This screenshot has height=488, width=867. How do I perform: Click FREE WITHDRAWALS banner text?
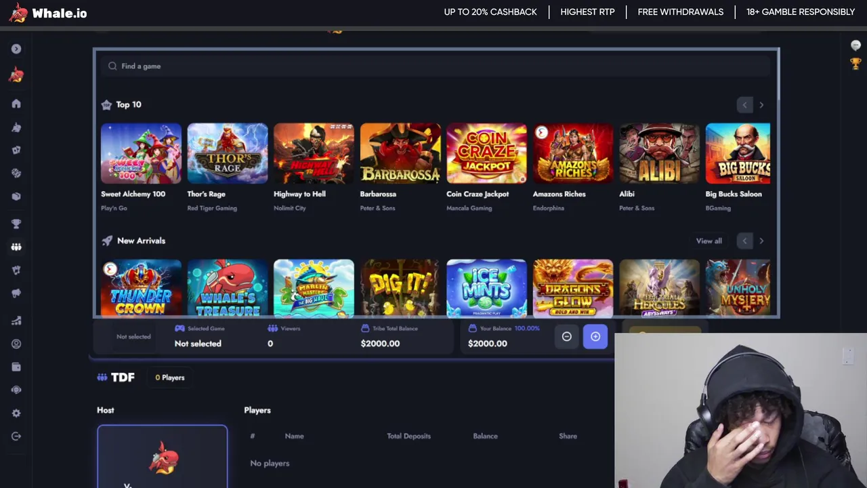(x=681, y=12)
